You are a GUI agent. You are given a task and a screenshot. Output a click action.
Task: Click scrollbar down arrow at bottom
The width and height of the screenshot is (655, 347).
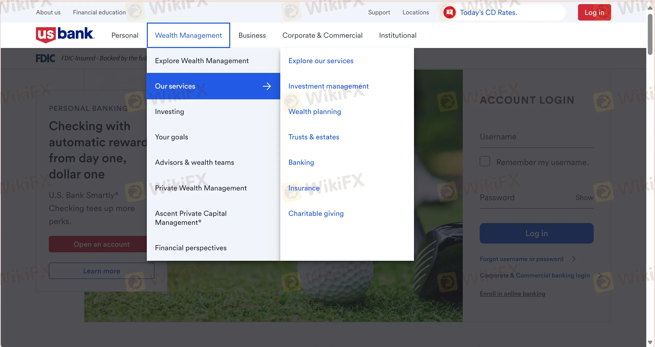(x=650, y=342)
